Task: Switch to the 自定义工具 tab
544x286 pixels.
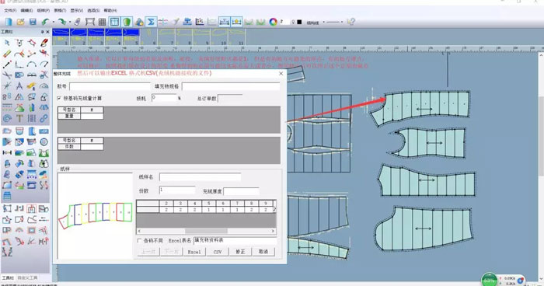Action: click(x=27, y=277)
